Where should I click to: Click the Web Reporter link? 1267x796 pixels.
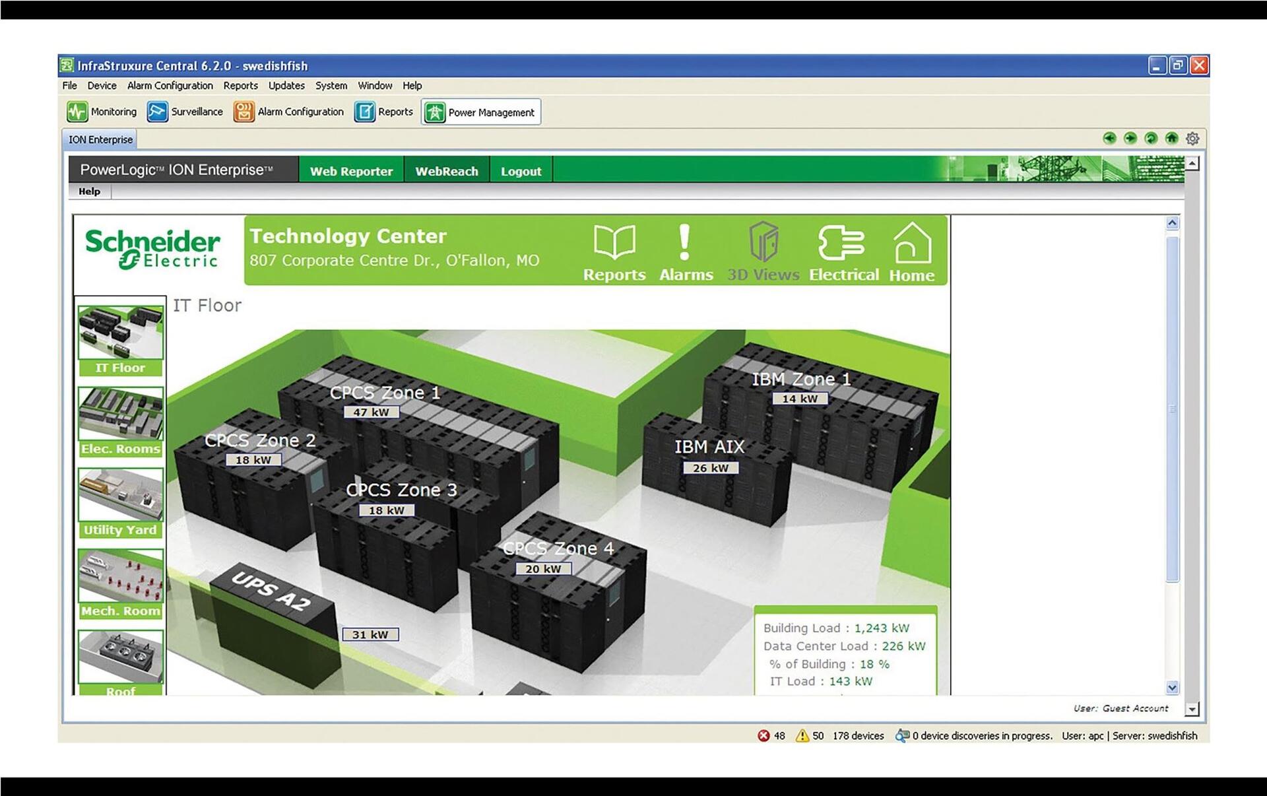351,171
